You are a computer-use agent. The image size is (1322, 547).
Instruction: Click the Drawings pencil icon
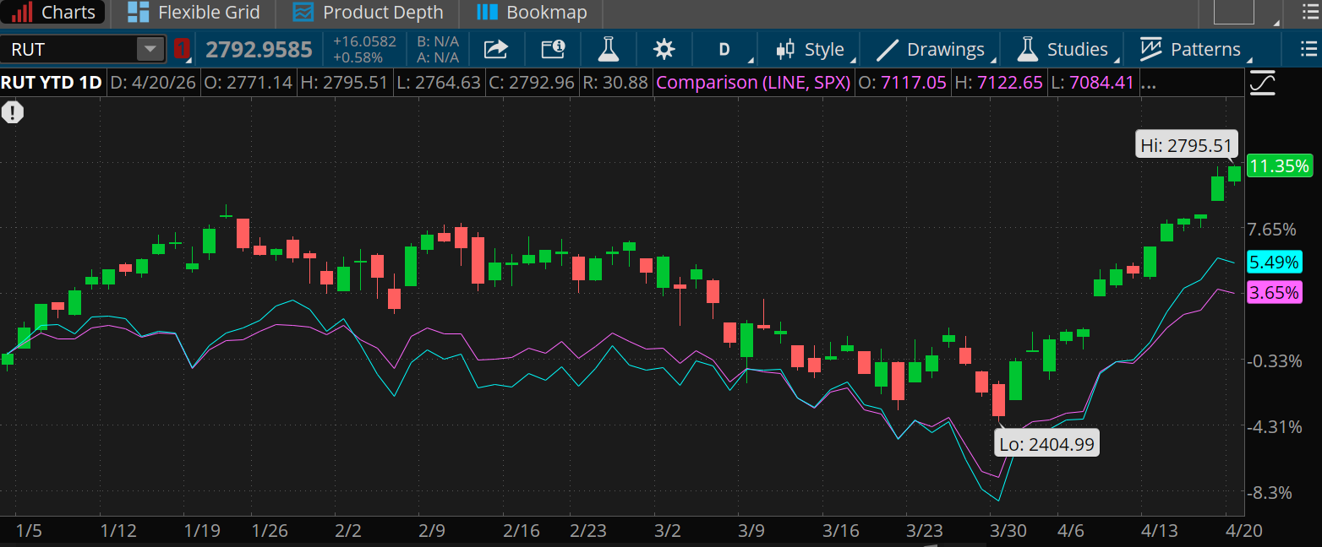coord(888,49)
